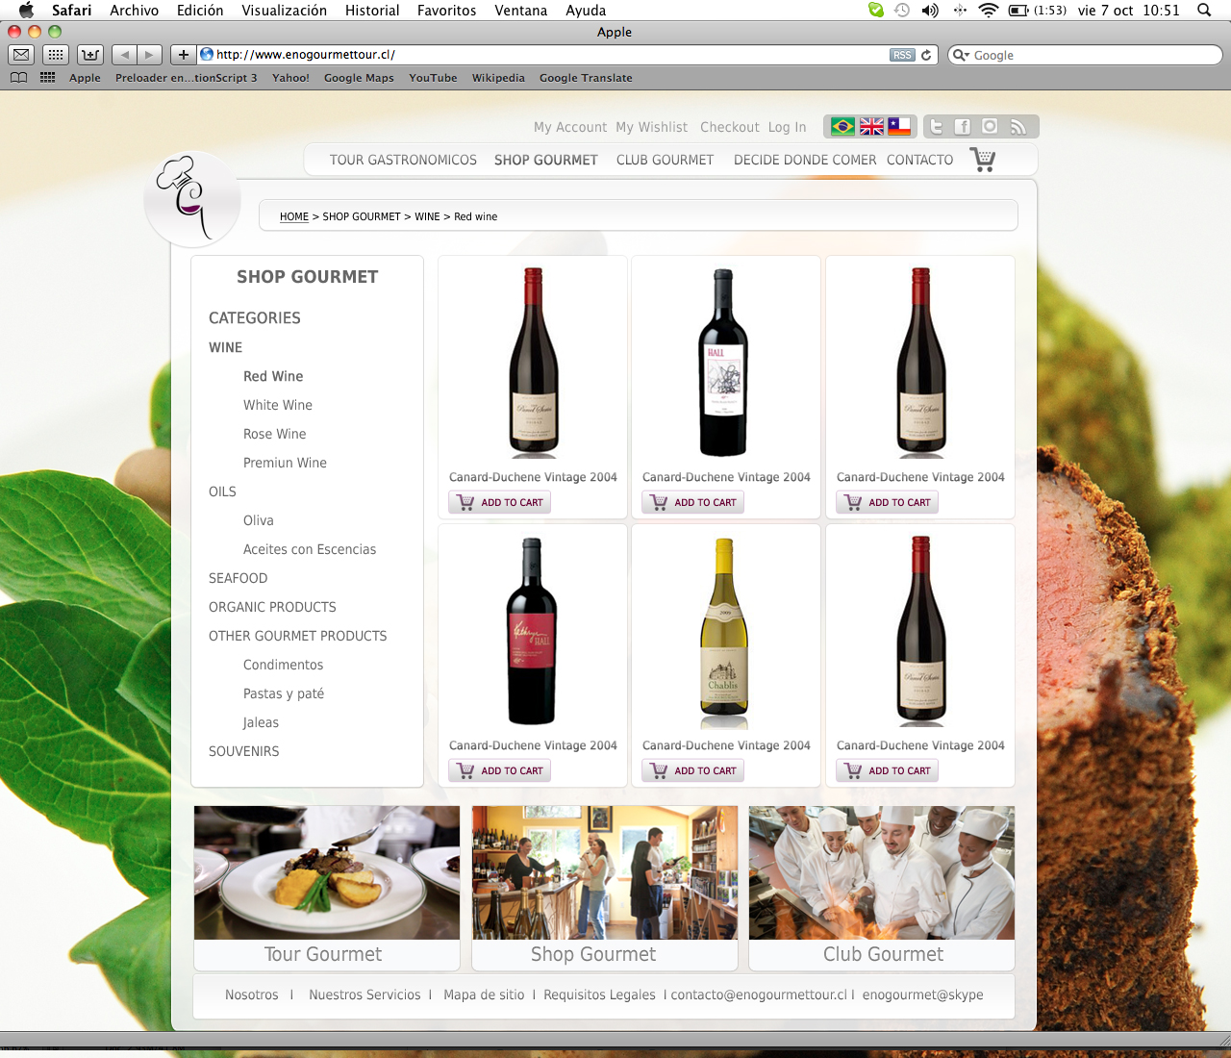The image size is (1231, 1058).
Task: Open Mapa de sitio footer link
Action: [484, 995]
